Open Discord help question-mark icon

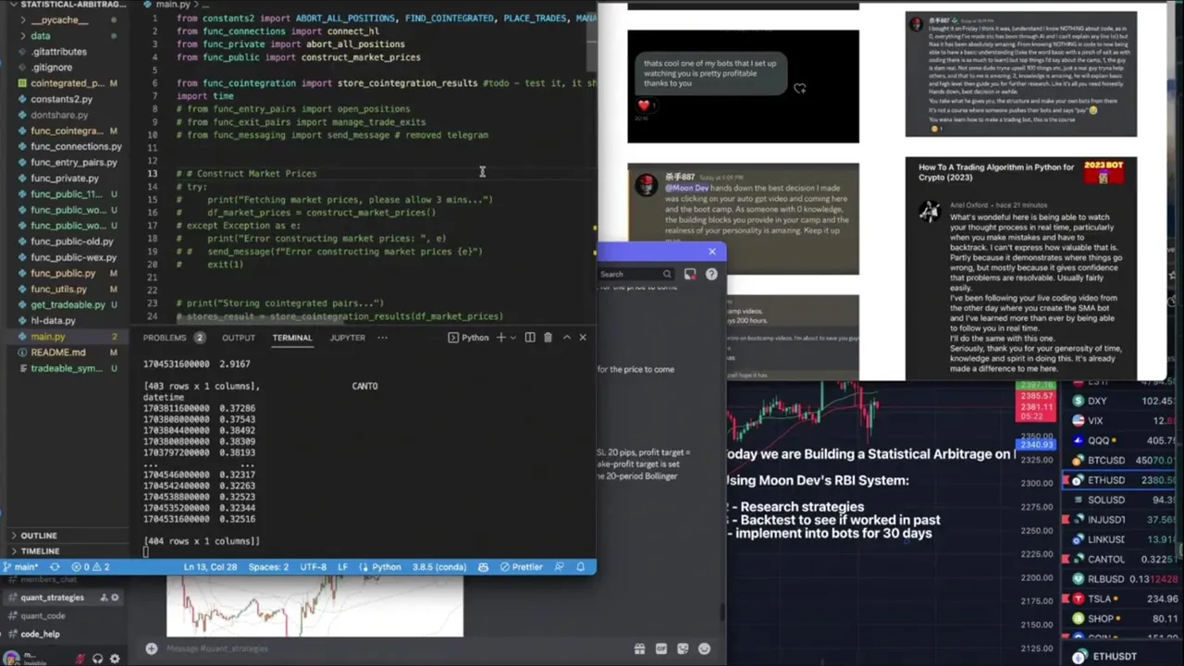point(711,275)
